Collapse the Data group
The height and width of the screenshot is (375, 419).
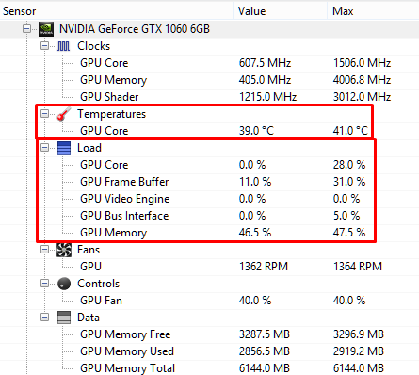click(44, 318)
